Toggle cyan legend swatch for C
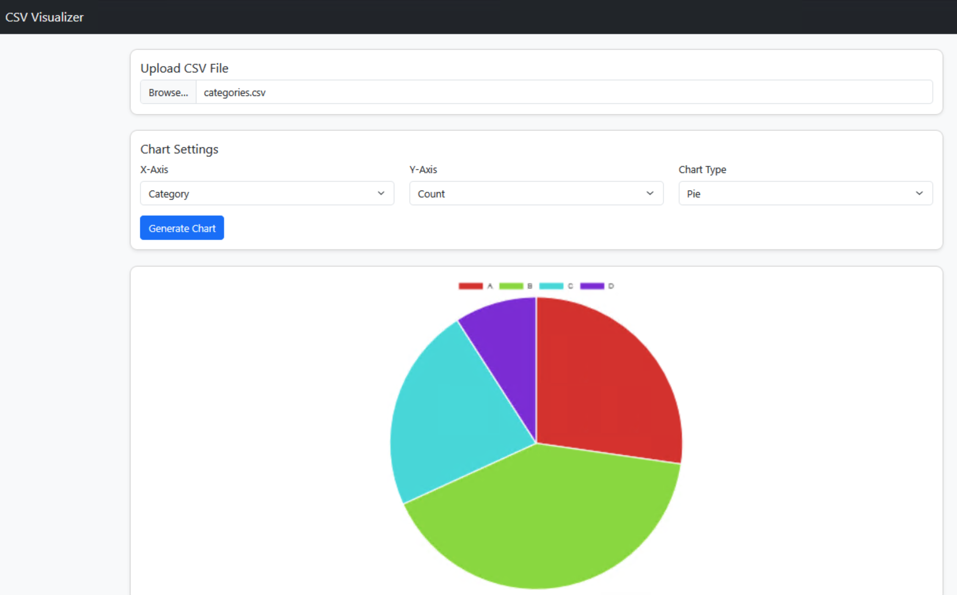Image resolution: width=957 pixels, height=595 pixels. tap(551, 286)
